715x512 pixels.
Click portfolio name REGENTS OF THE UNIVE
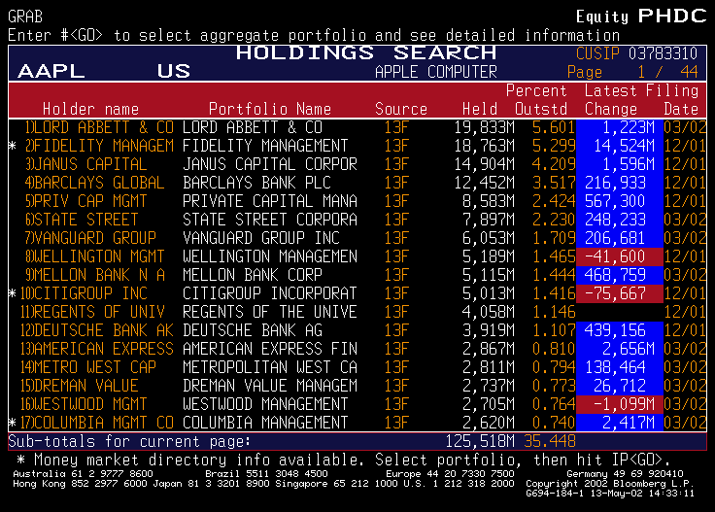[x=270, y=312]
